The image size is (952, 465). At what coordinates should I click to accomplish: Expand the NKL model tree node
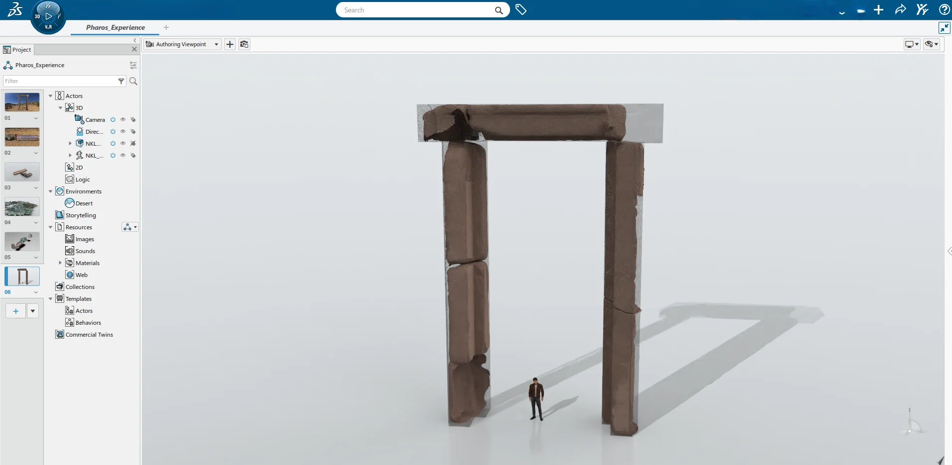pos(70,143)
